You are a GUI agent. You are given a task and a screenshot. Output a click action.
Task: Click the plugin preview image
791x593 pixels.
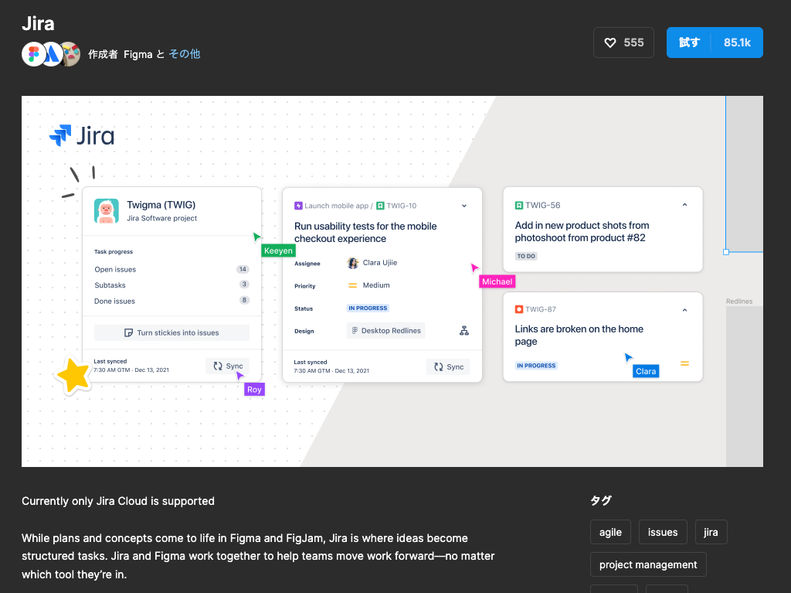[x=392, y=281]
